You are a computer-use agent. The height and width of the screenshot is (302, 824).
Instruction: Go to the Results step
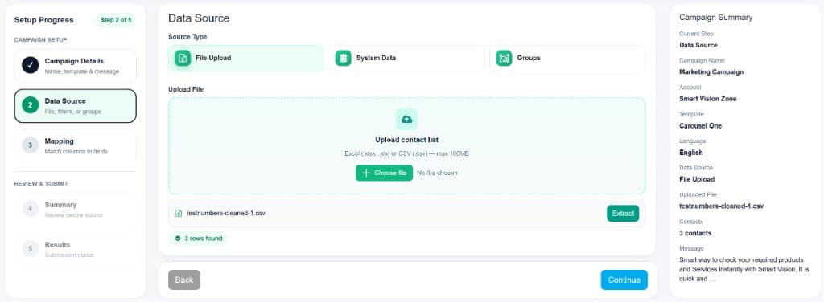pyautogui.click(x=75, y=249)
